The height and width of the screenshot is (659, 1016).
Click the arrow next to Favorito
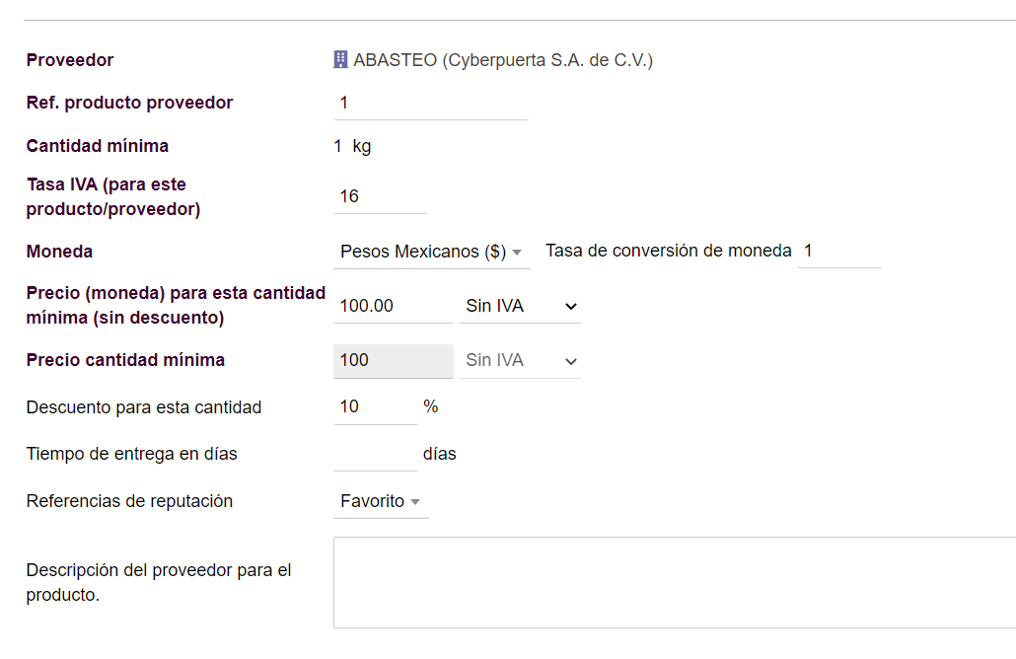click(415, 502)
